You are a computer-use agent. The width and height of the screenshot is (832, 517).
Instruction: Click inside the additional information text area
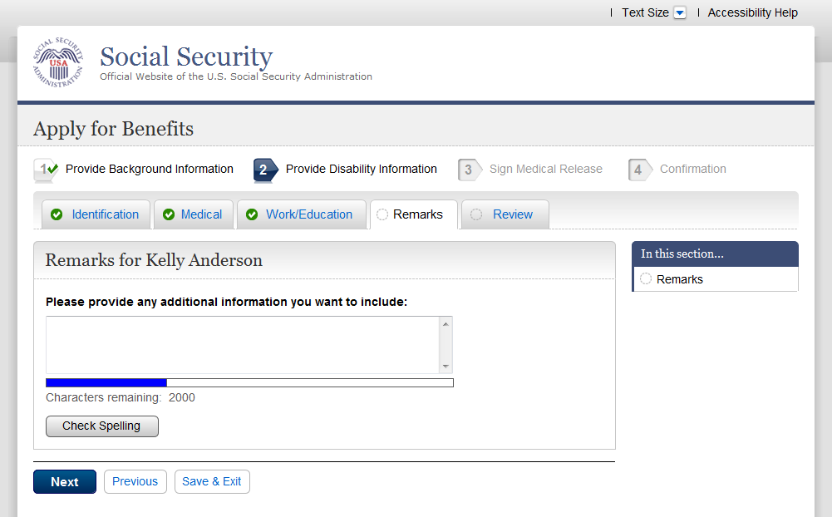click(241, 345)
